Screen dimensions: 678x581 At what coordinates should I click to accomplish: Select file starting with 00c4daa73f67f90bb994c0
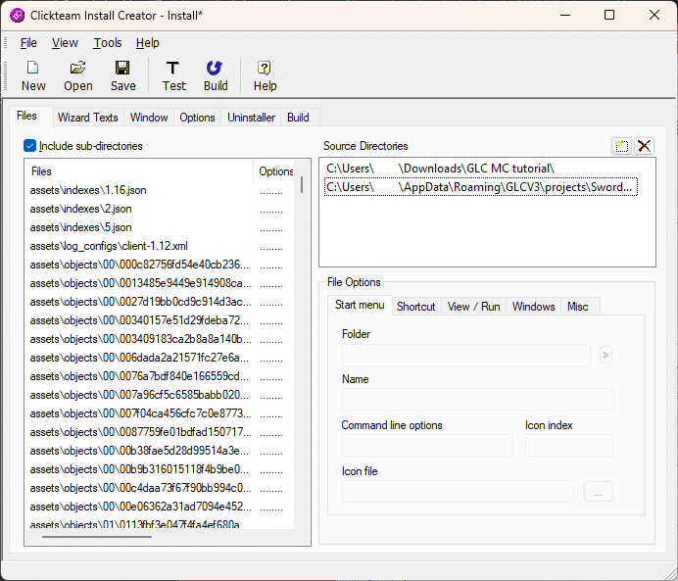140,488
